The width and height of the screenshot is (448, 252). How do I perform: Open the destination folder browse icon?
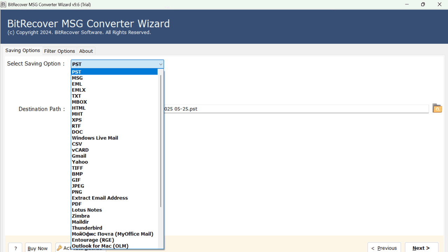(x=437, y=108)
